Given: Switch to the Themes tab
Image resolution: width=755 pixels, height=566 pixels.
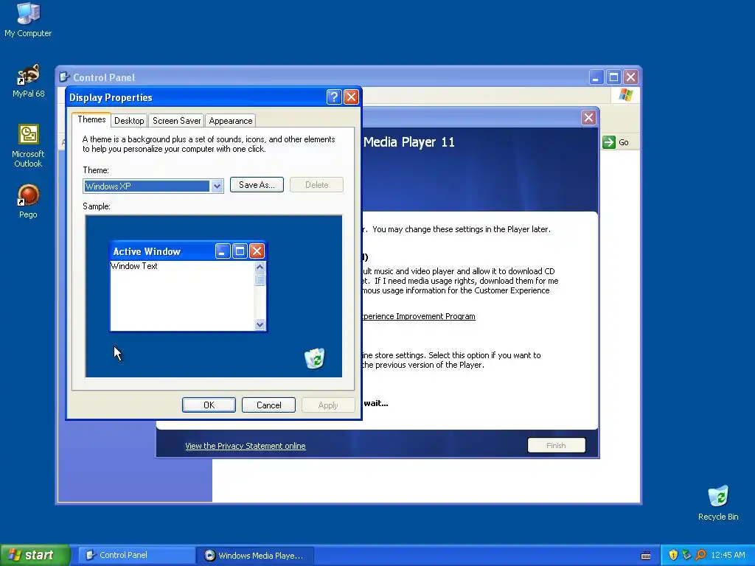Looking at the screenshot, I should point(91,119).
